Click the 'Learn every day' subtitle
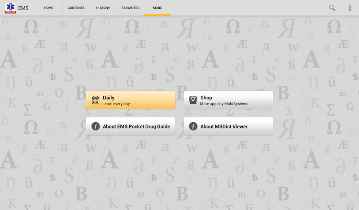 116,104
